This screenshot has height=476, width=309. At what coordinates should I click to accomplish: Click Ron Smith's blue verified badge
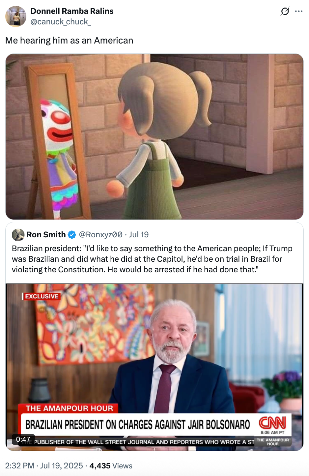coord(72,235)
